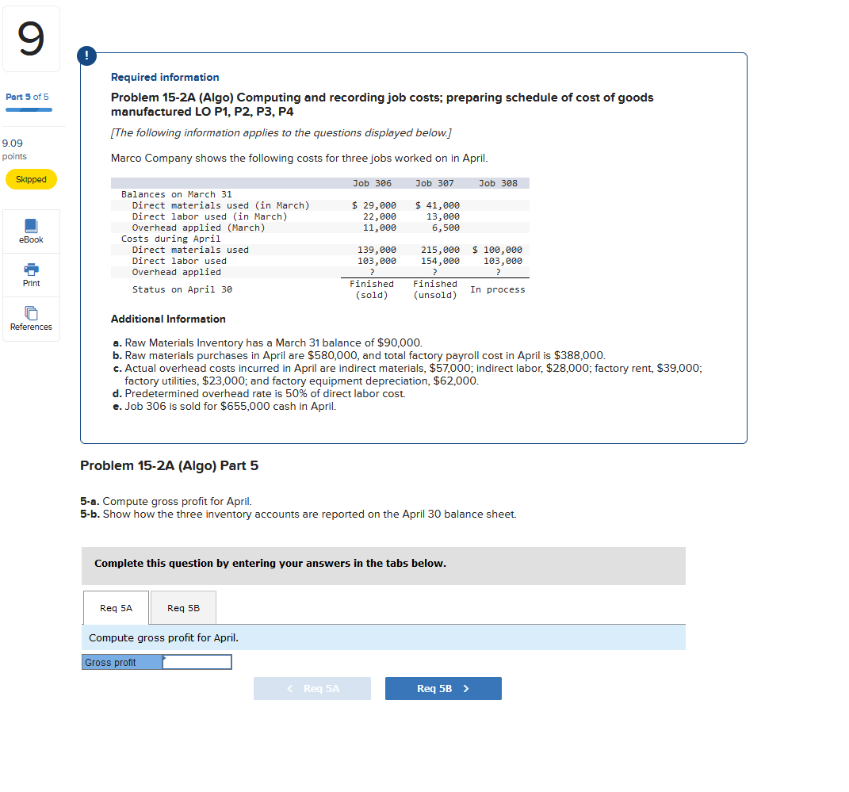The image size is (849, 792).
Task: Click the Direct labor used (in March) row label
Action: tap(209, 216)
